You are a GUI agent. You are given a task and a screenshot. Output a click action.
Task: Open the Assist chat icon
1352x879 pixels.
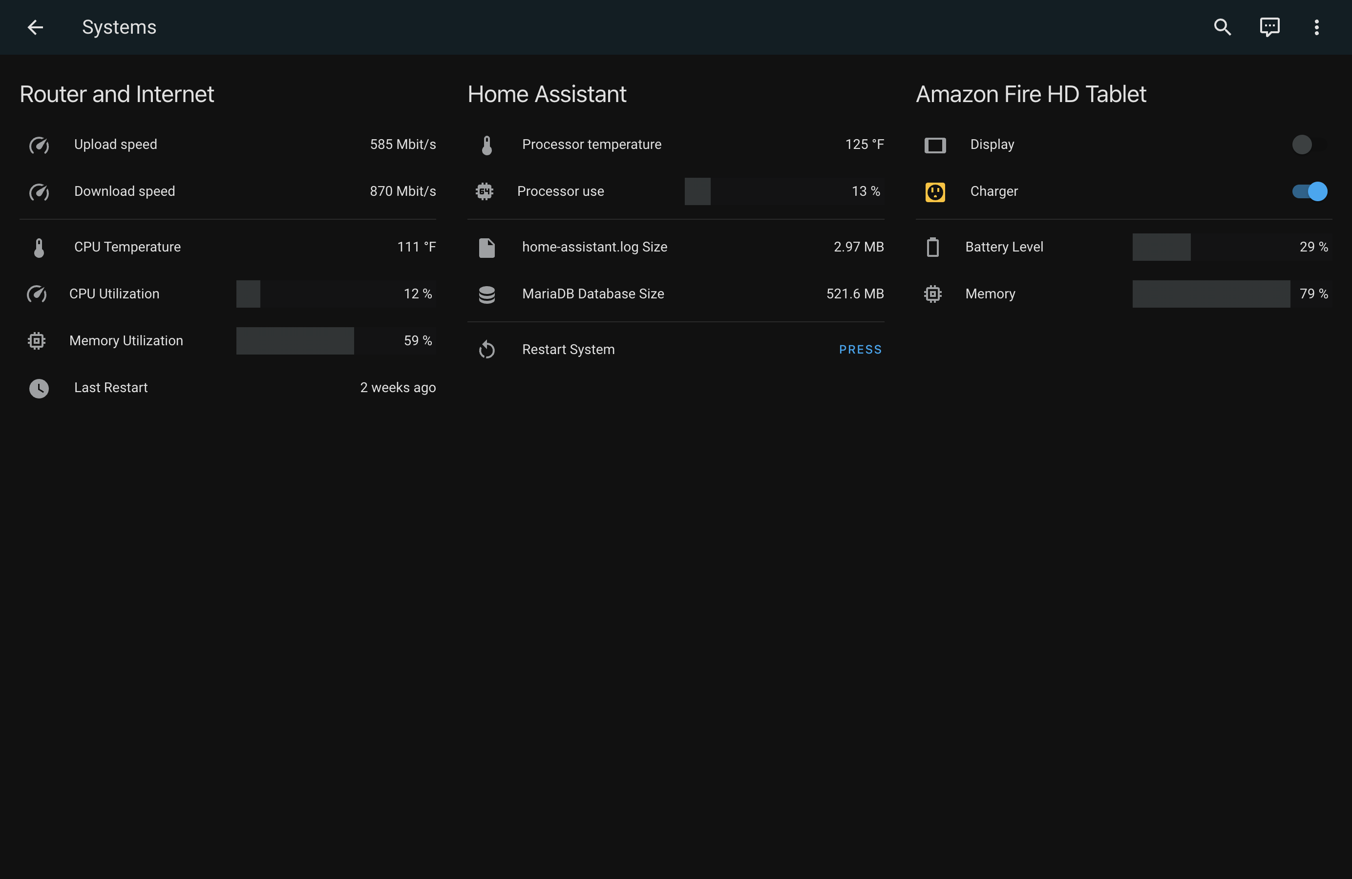point(1269,27)
